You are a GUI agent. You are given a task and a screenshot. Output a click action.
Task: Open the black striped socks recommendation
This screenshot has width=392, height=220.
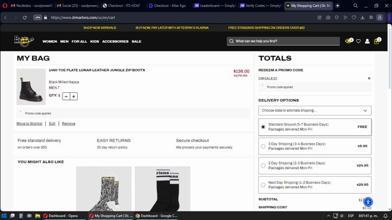[162, 189]
